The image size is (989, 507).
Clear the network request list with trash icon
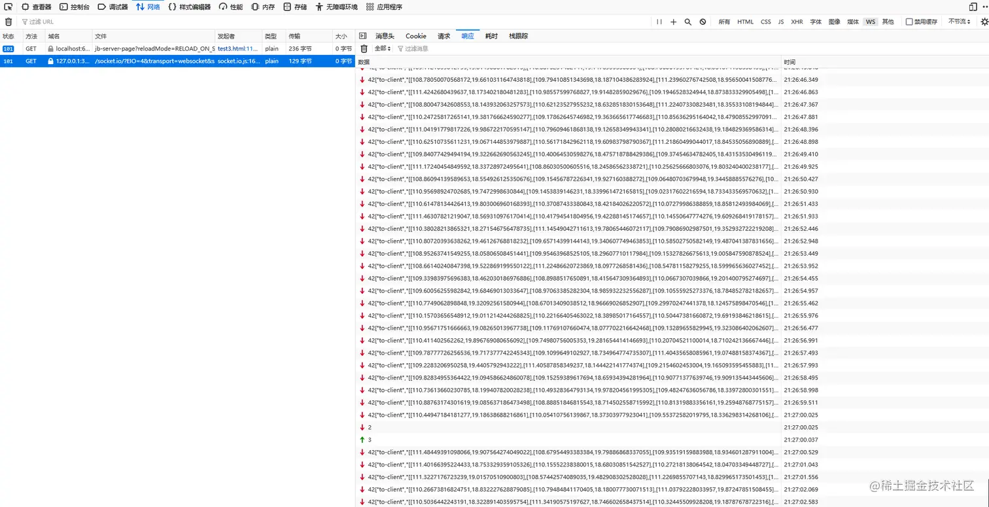(8, 22)
